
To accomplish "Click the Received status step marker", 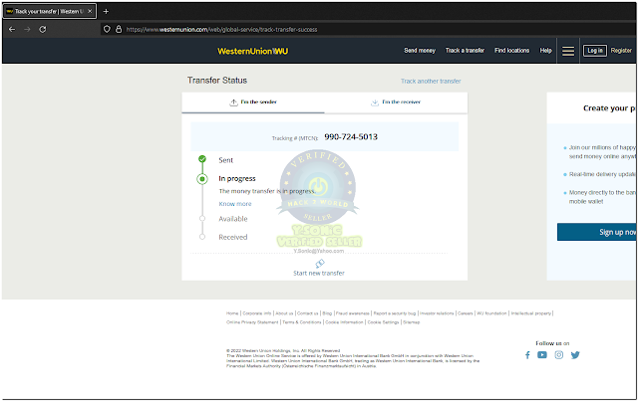I will 202,237.
